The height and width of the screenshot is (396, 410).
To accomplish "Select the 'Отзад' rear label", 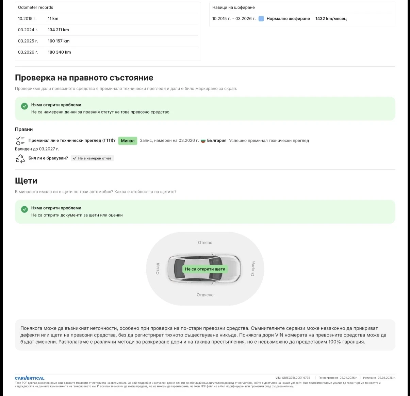I will point(158,269).
